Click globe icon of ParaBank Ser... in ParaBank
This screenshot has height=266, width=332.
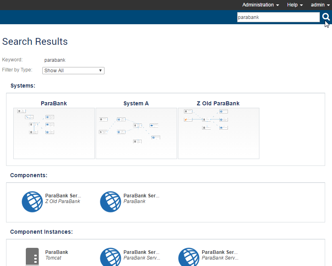click(x=111, y=201)
